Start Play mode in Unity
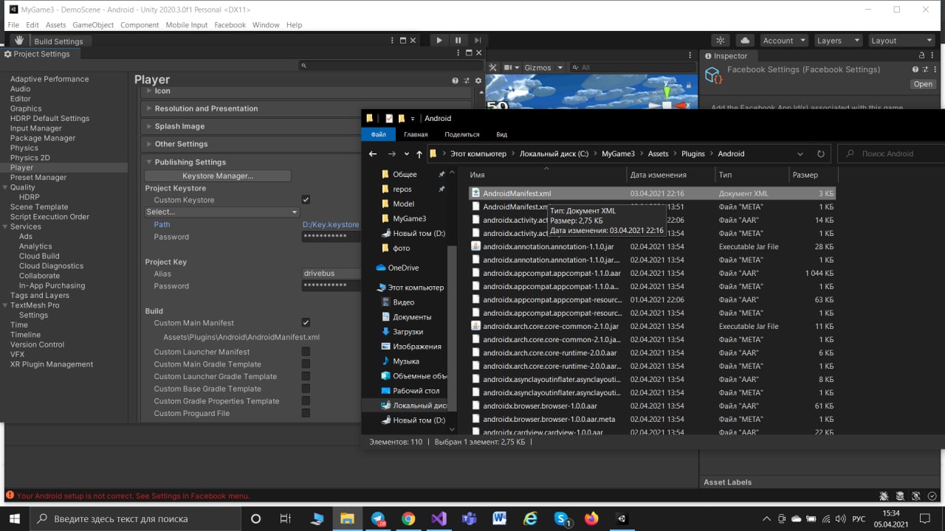This screenshot has width=945, height=531. click(x=439, y=41)
